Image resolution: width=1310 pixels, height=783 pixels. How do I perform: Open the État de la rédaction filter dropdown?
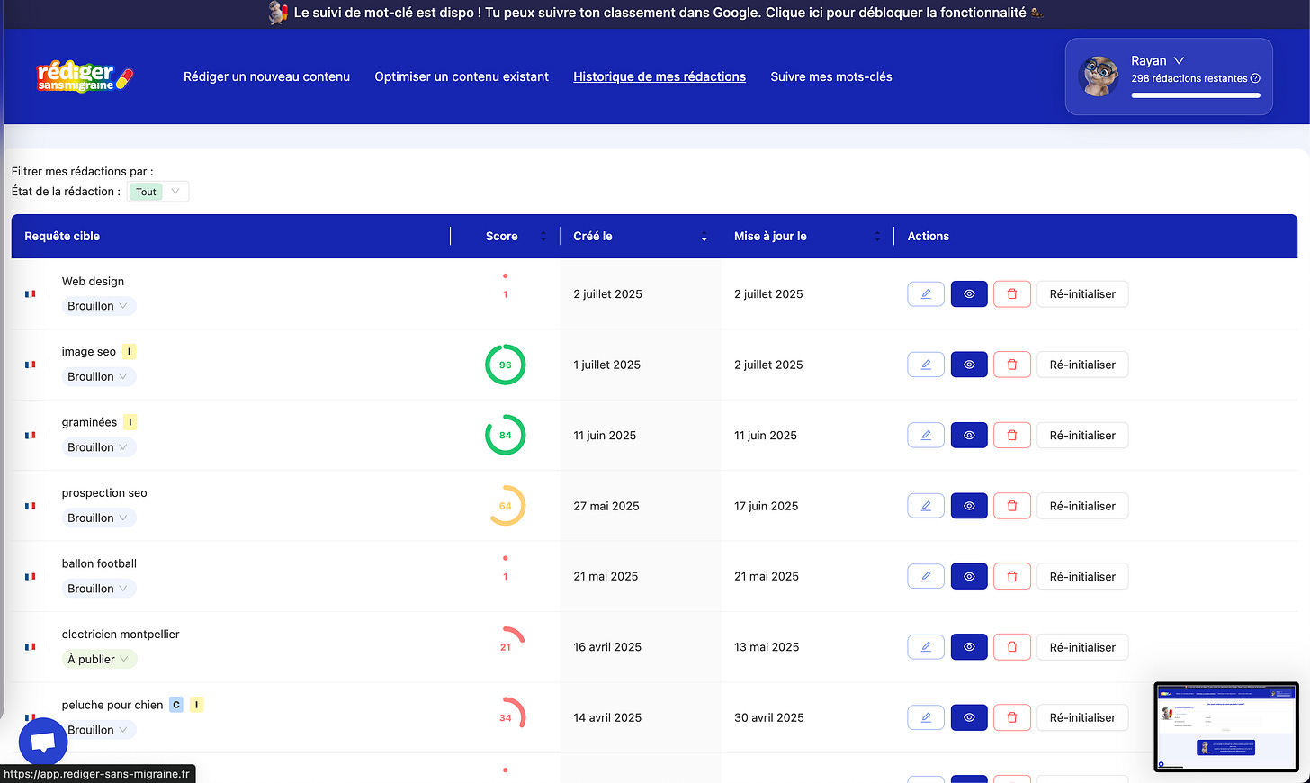(158, 192)
